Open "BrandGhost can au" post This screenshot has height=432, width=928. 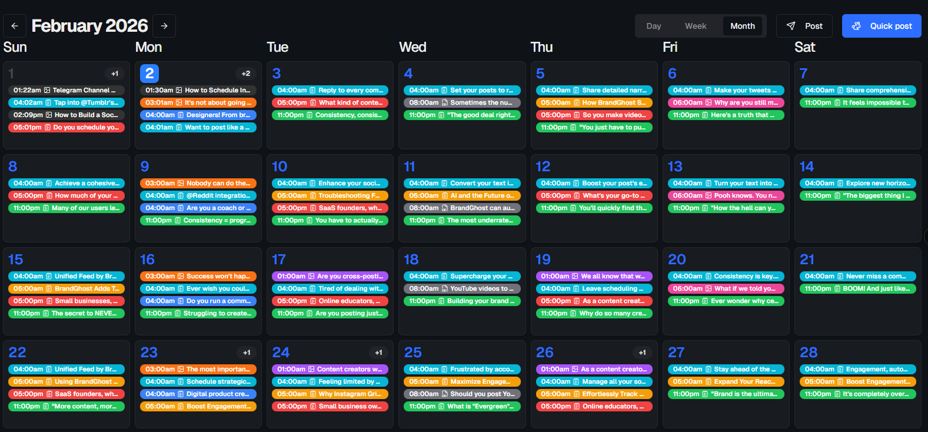tap(462, 208)
